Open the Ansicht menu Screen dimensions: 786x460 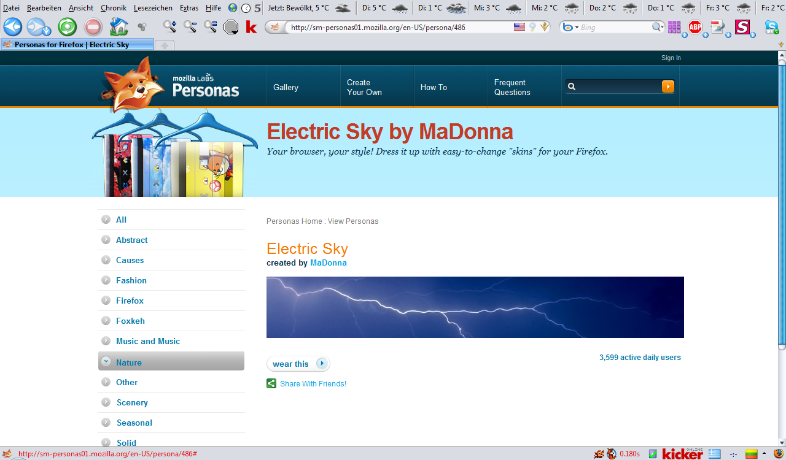(x=81, y=8)
